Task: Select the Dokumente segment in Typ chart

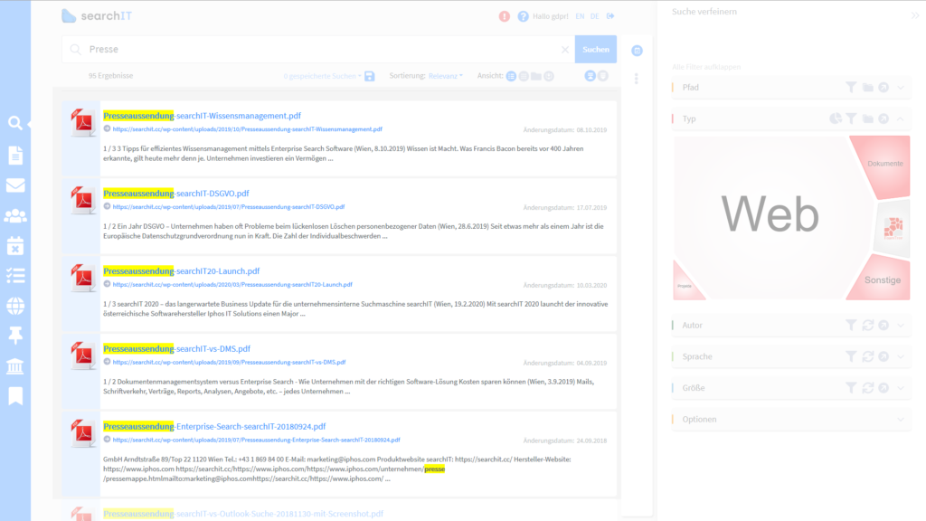Action: click(884, 164)
